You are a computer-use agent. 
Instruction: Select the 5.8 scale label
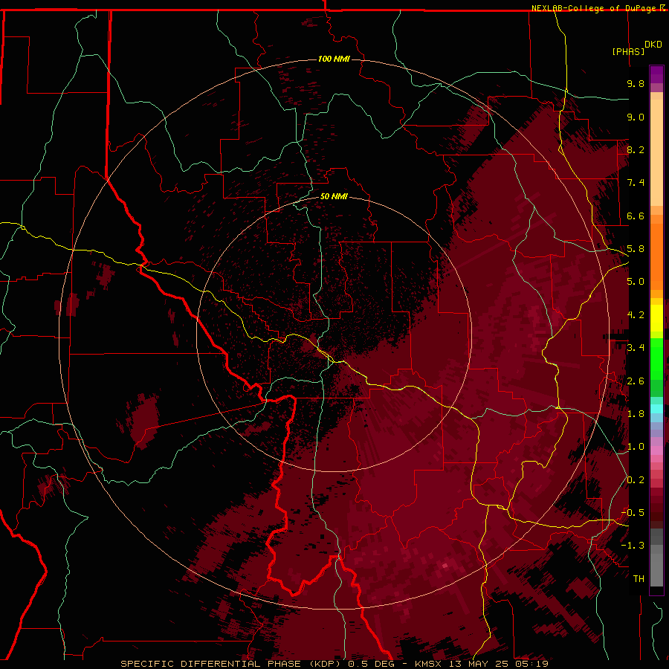tap(636, 249)
